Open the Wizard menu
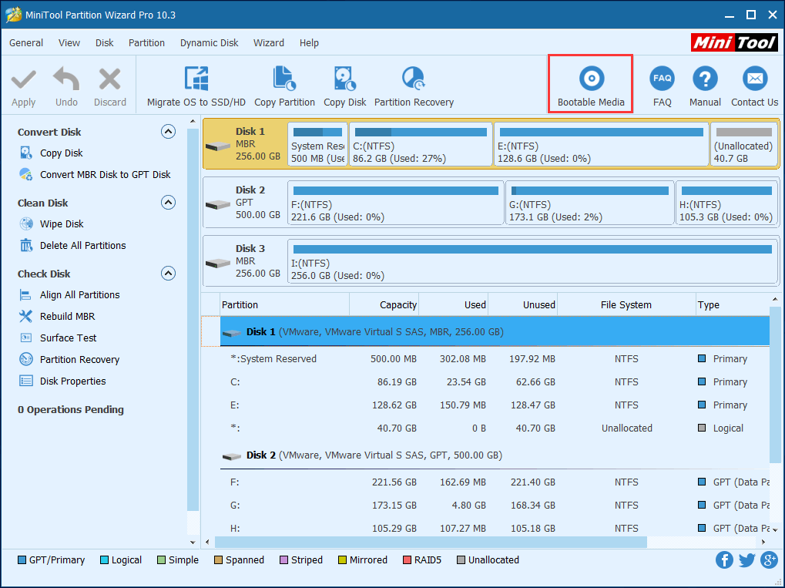This screenshot has width=785, height=588. (x=268, y=43)
